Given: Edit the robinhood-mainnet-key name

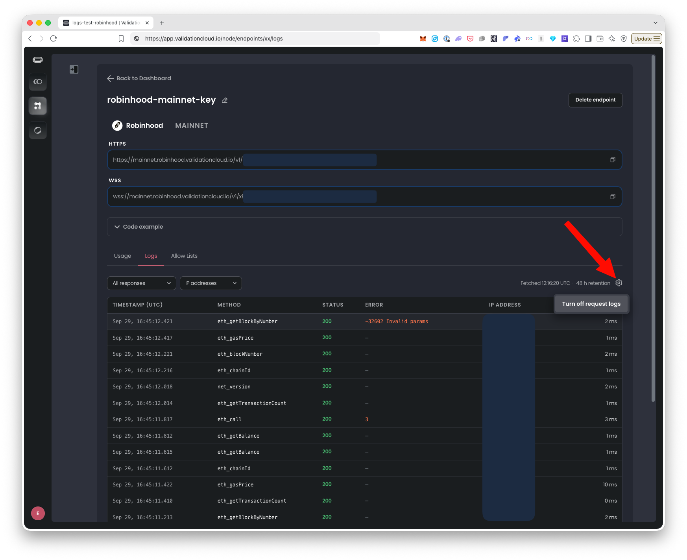Looking at the screenshot, I should (225, 100).
